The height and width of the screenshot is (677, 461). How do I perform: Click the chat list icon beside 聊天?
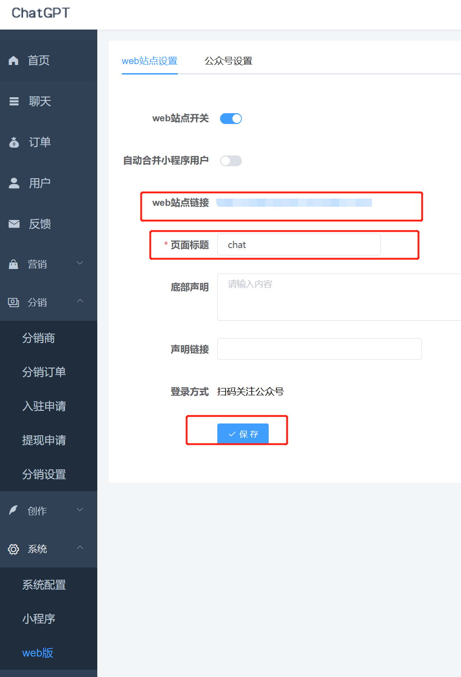coord(14,101)
